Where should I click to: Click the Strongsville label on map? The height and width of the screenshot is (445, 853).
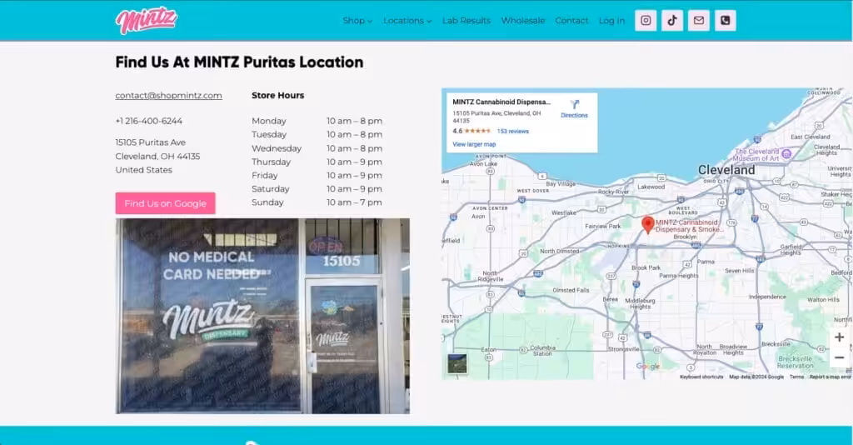623,349
